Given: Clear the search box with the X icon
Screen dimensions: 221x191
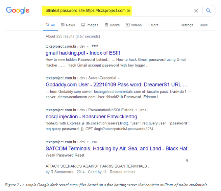Looking at the screenshot, I should 196,11.
